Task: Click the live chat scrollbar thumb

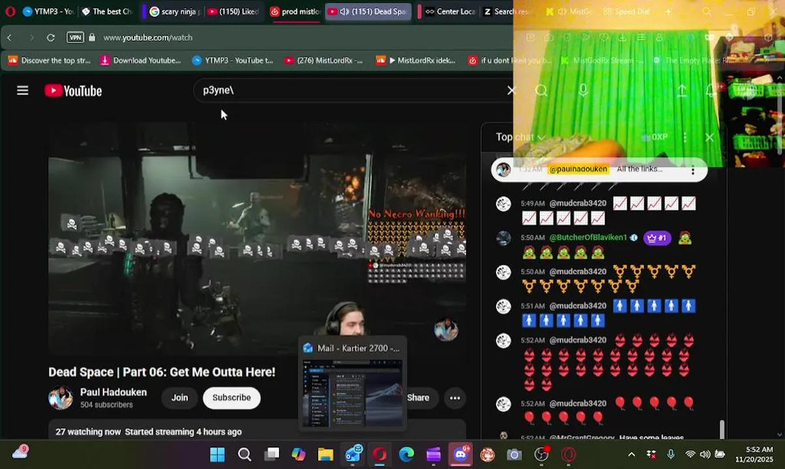Action: pos(722,429)
